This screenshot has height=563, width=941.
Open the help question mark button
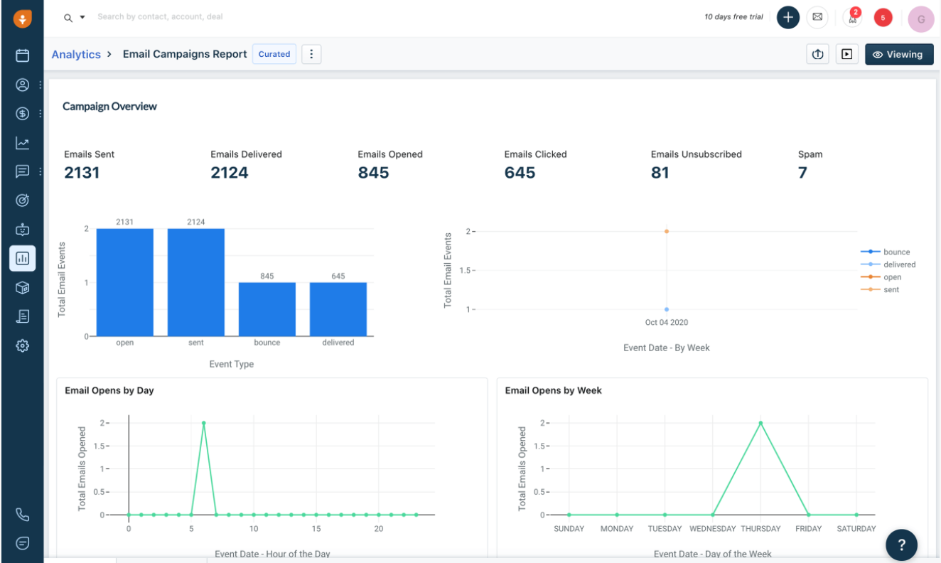pos(901,545)
